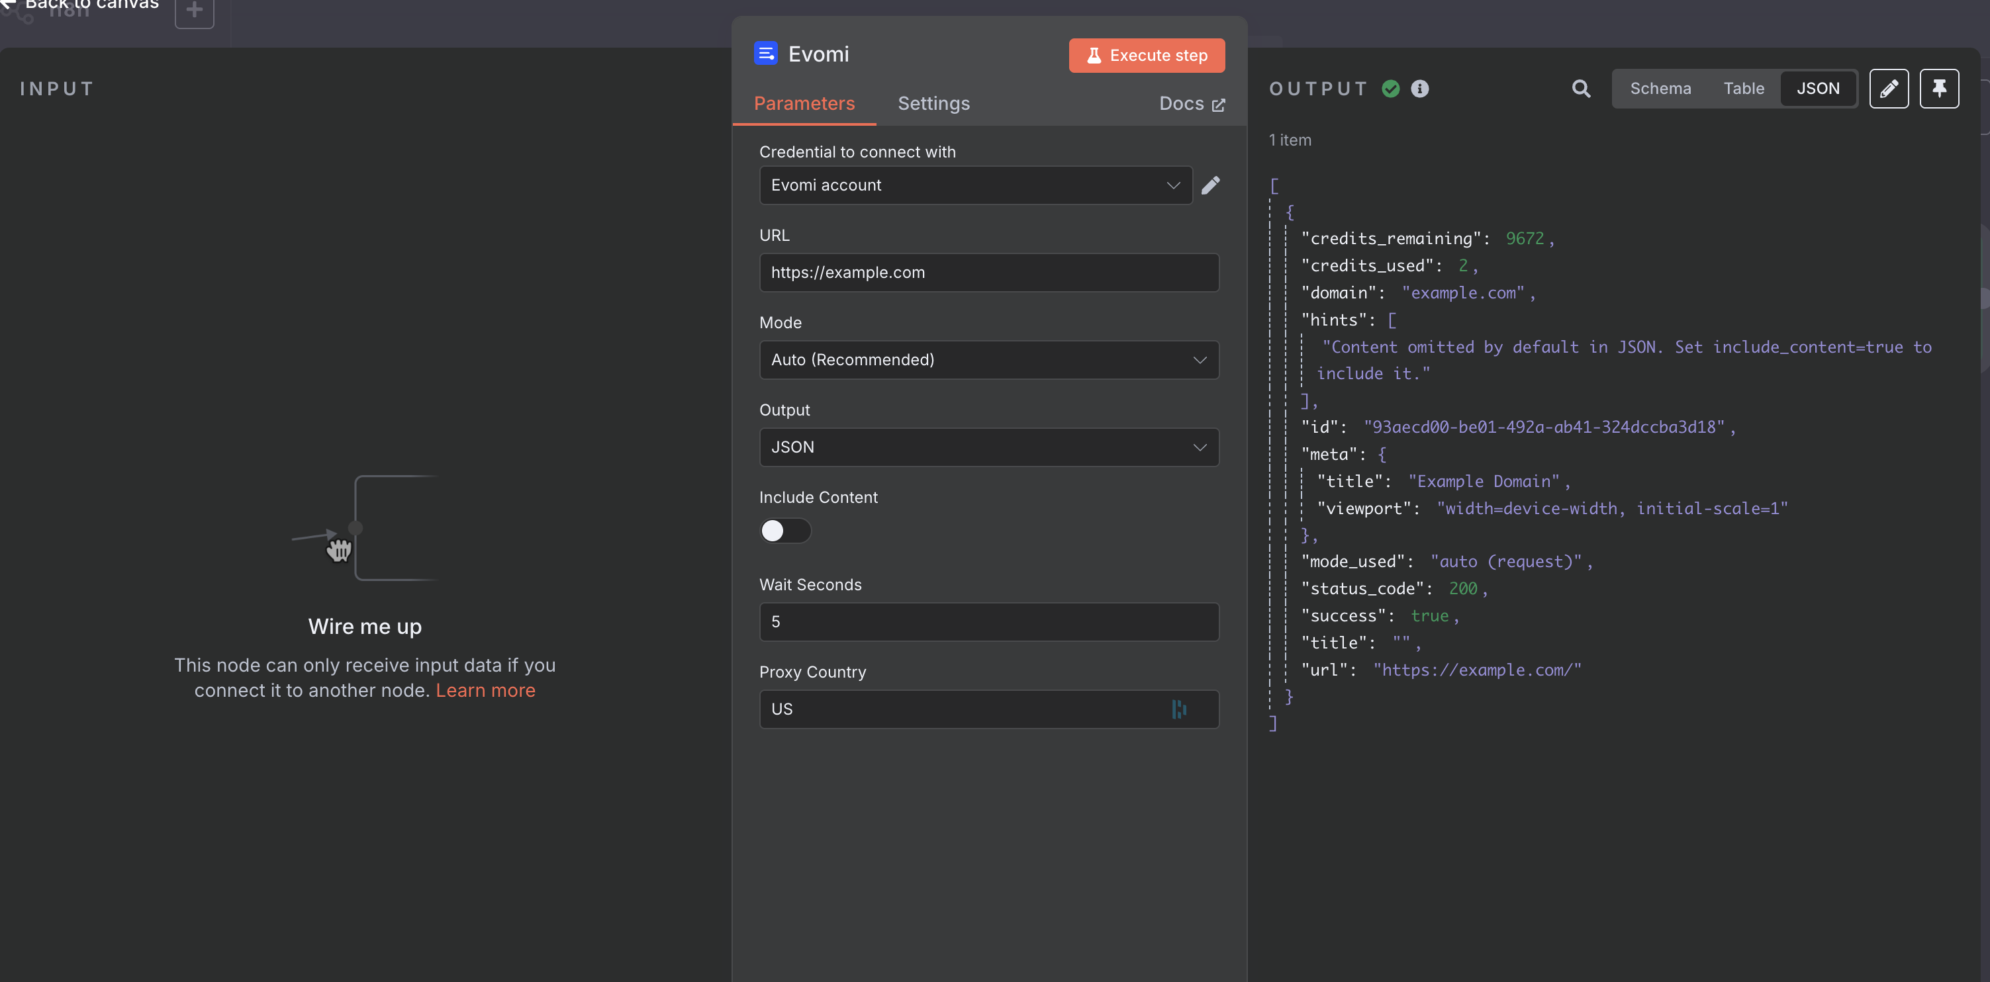Screen dimensions: 1990x982
Task: Search the output data
Action: coord(1582,89)
